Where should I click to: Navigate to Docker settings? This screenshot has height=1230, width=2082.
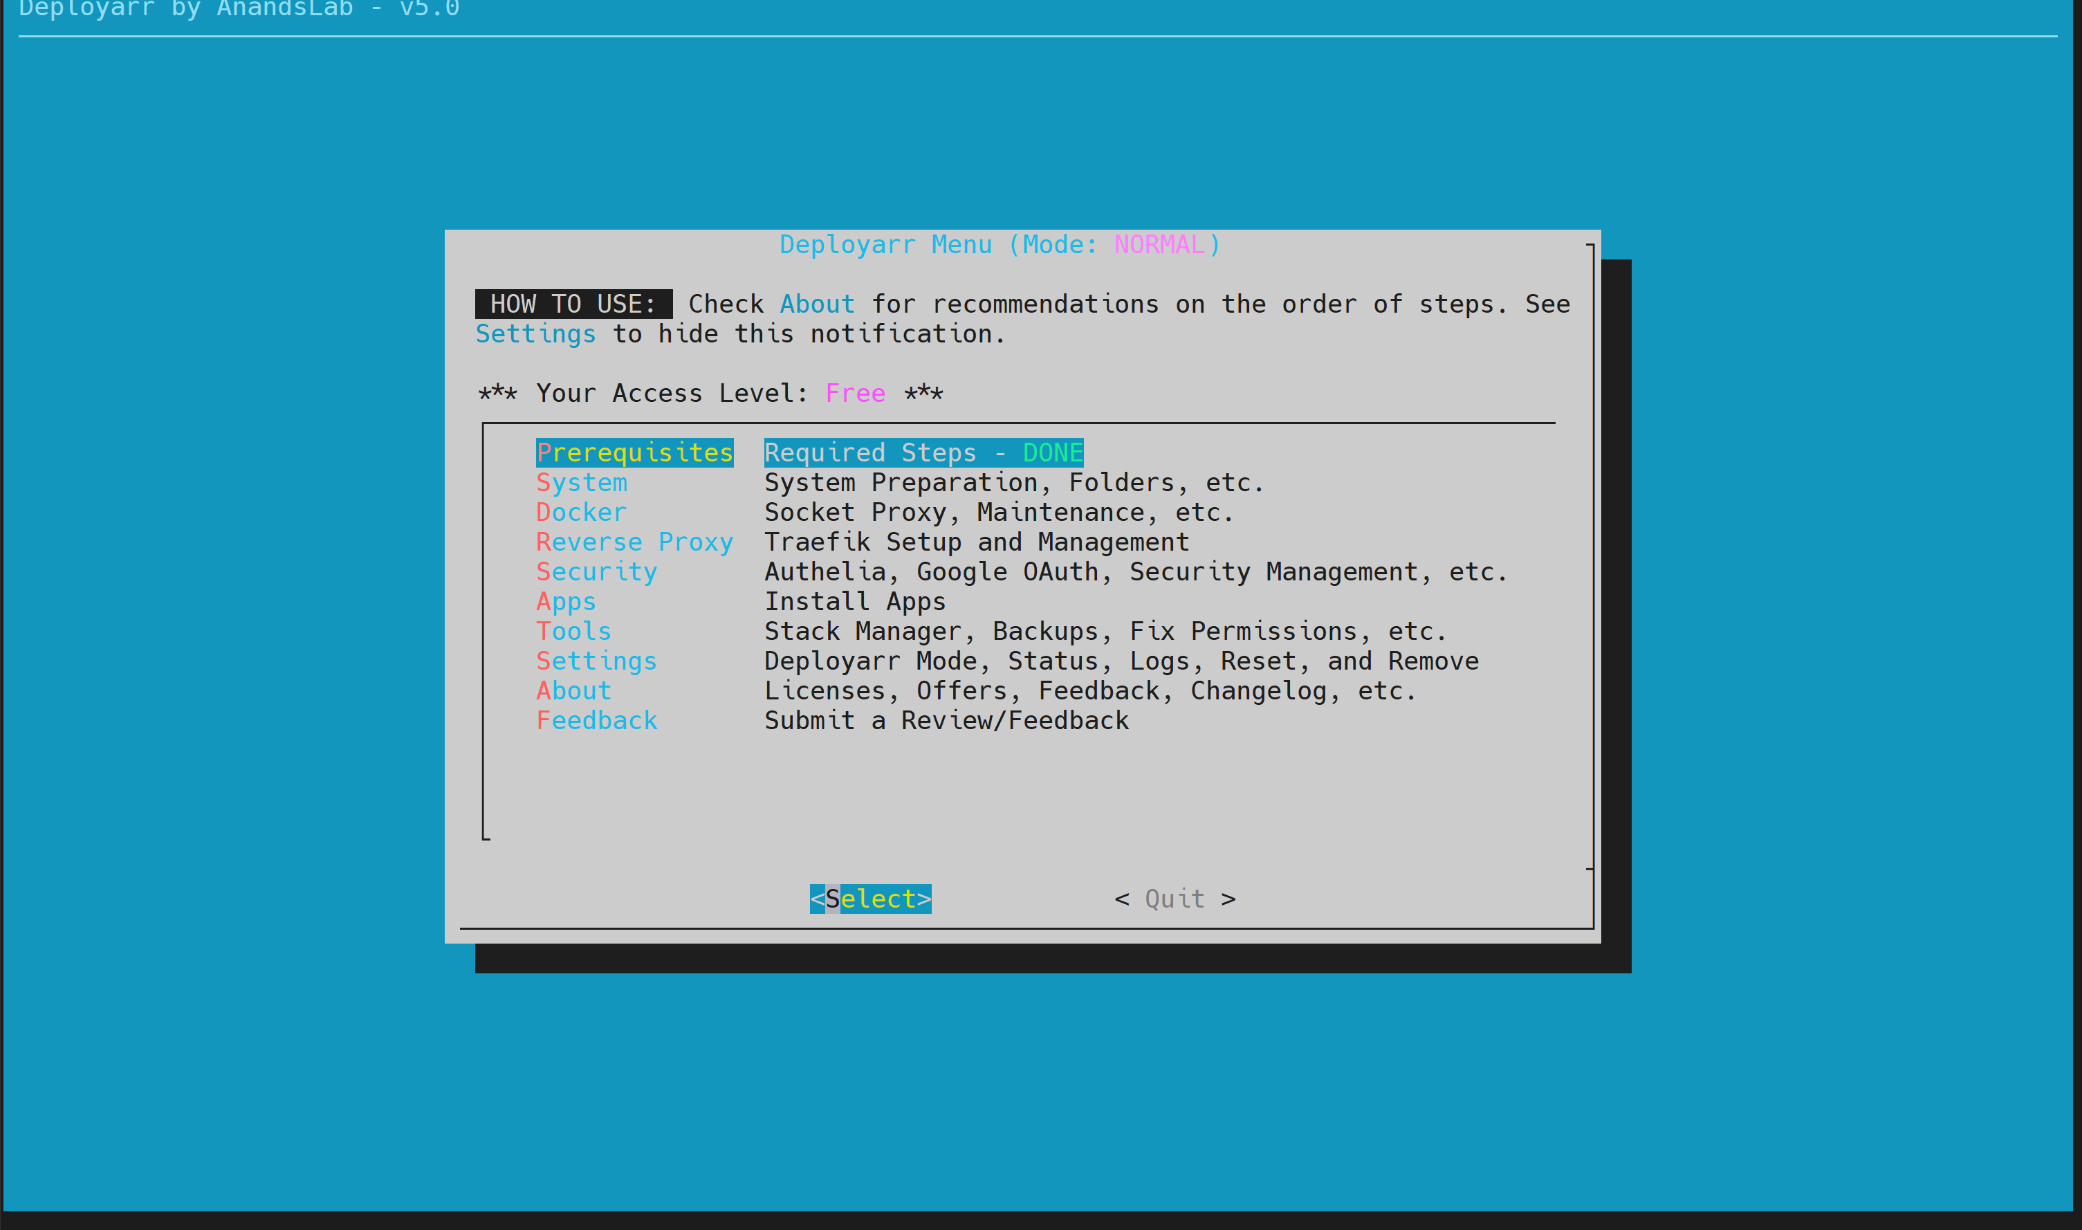[580, 511]
